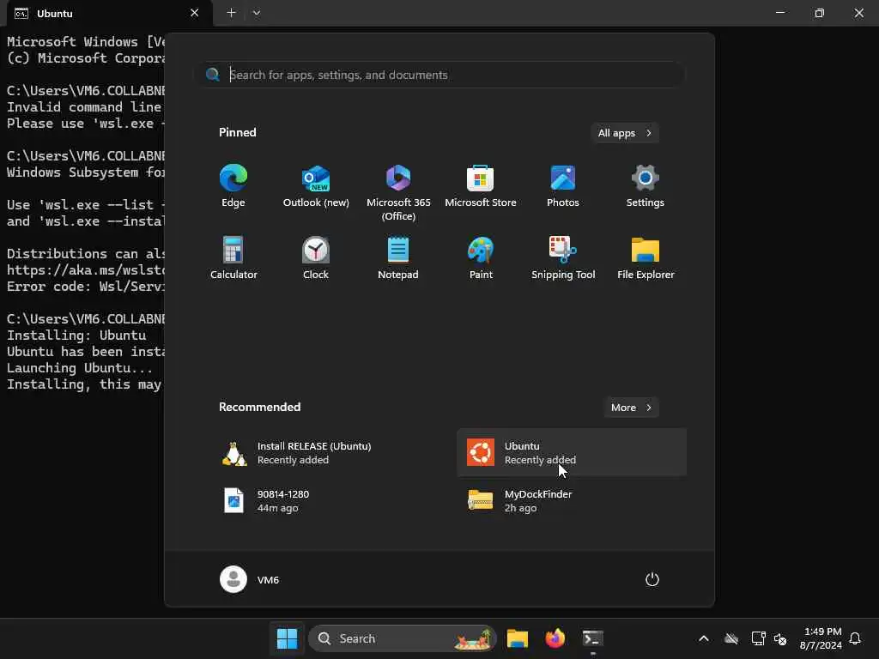The image size is (879, 659).
Task: Open the All apps list
Action: click(x=625, y=133)
